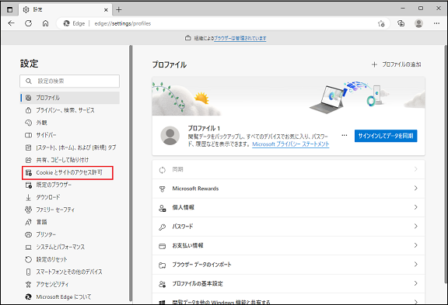Open ブラウザーは管理されています link
Screen dimensions: 448x305
point(240,38)
